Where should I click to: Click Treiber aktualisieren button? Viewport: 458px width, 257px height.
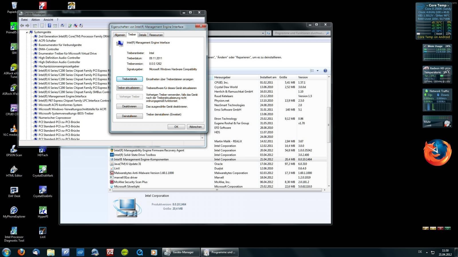[129, 88]
